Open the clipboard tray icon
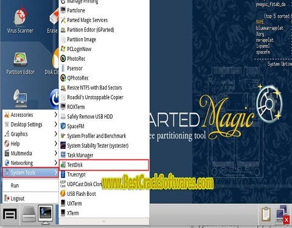 click(266, 214)
